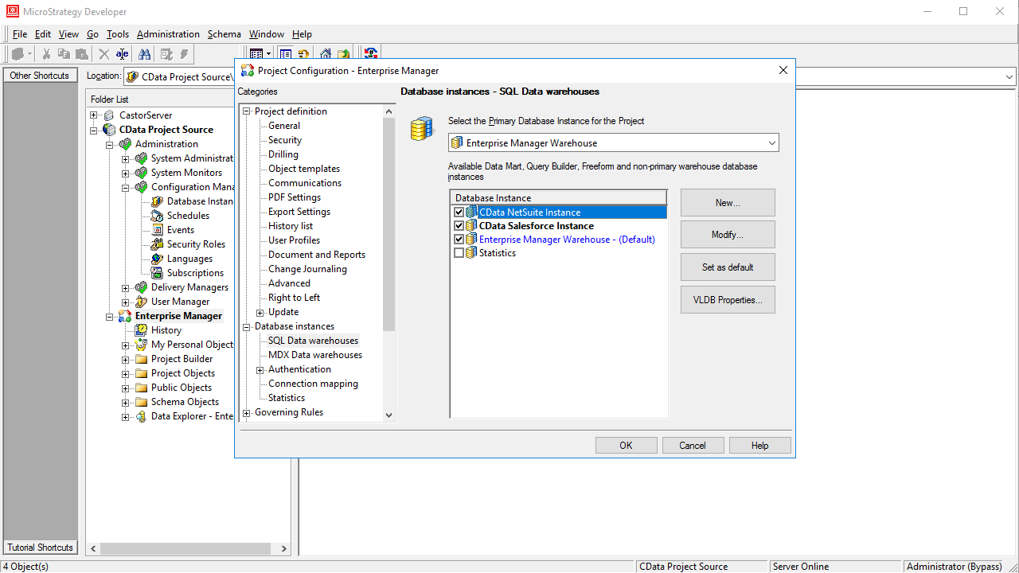
Task: Open the Schema menu
Action: [x=224, y=34]
